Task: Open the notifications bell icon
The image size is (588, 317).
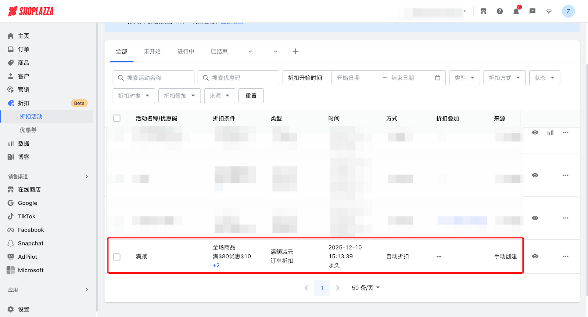Action: (516, 11)
